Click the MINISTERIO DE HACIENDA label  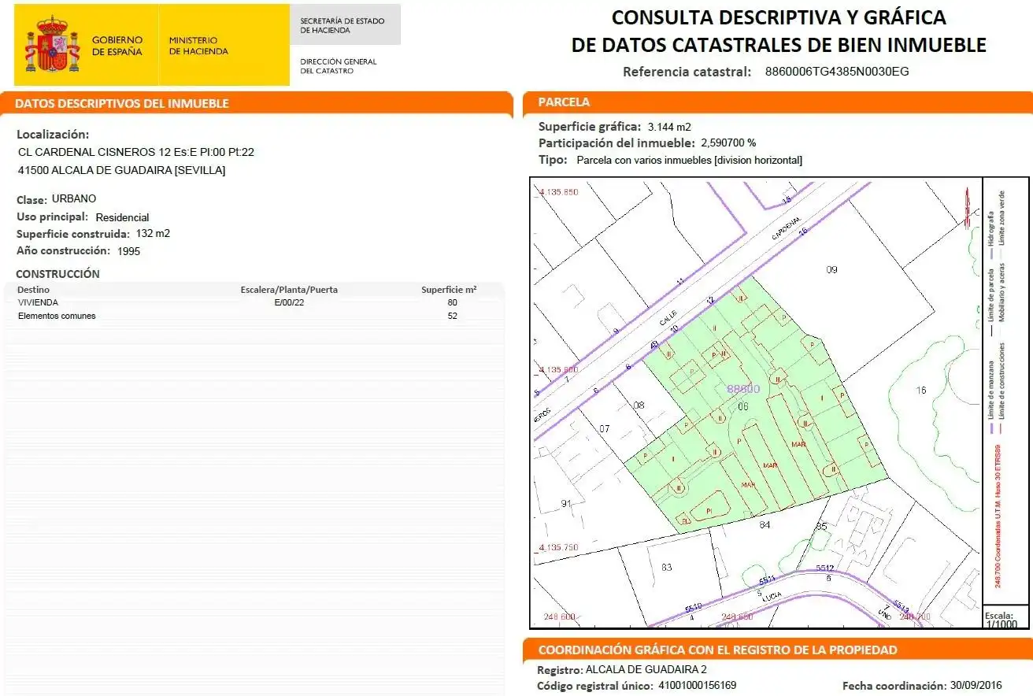click(x=198, y=46)
